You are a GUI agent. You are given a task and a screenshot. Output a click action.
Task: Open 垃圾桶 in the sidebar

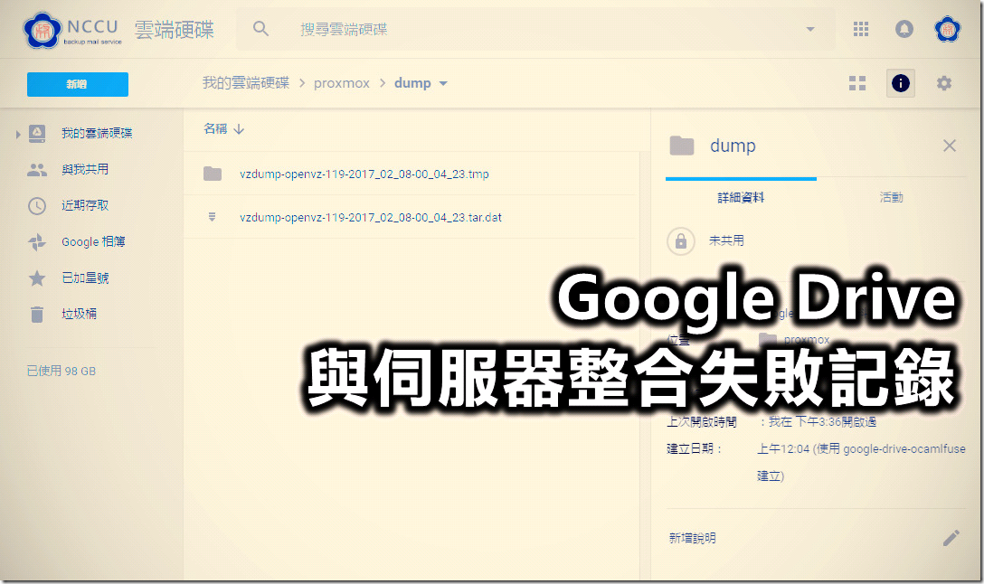79,314
